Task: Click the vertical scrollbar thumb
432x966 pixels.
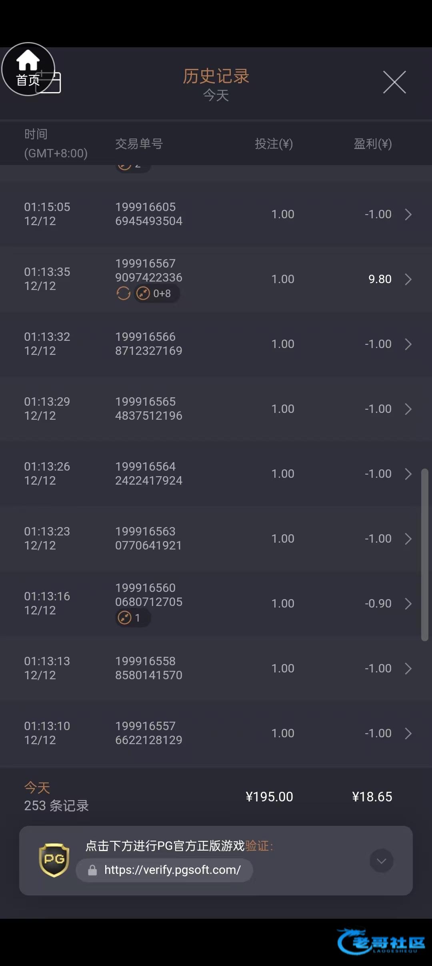Action: click(425, 555)
